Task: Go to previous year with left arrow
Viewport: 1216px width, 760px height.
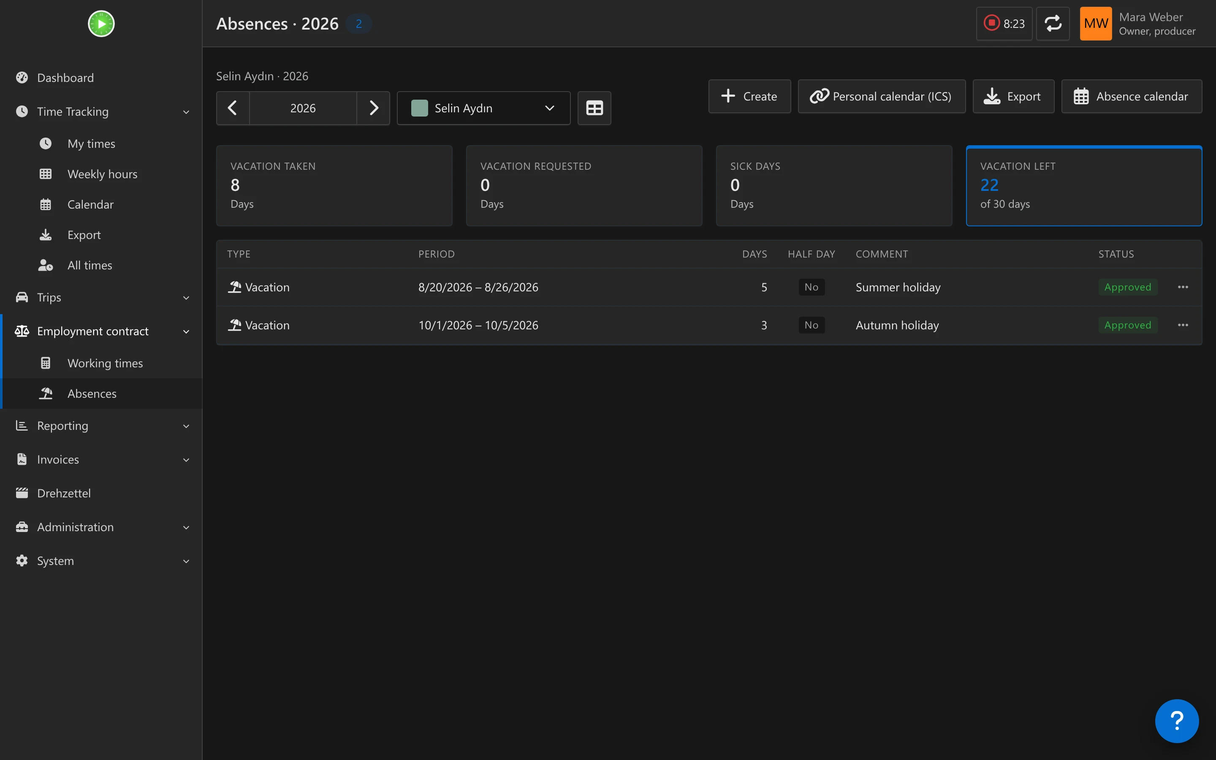Action: click(233, 108)
